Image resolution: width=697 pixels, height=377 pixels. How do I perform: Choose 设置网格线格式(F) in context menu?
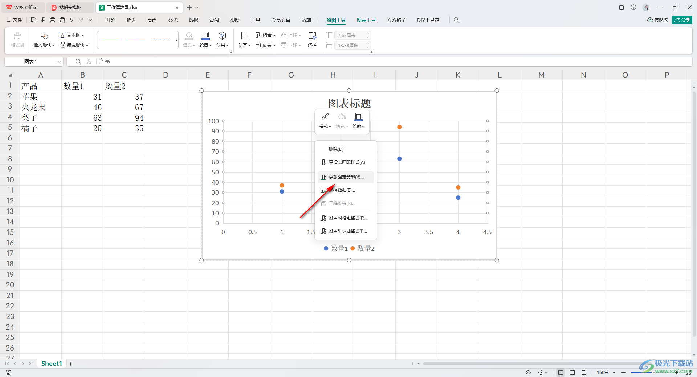346,218
